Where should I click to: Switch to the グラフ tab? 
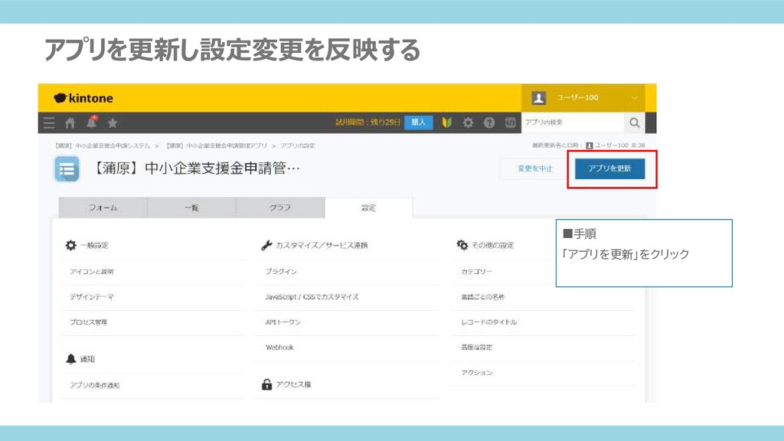pos(280,207)
